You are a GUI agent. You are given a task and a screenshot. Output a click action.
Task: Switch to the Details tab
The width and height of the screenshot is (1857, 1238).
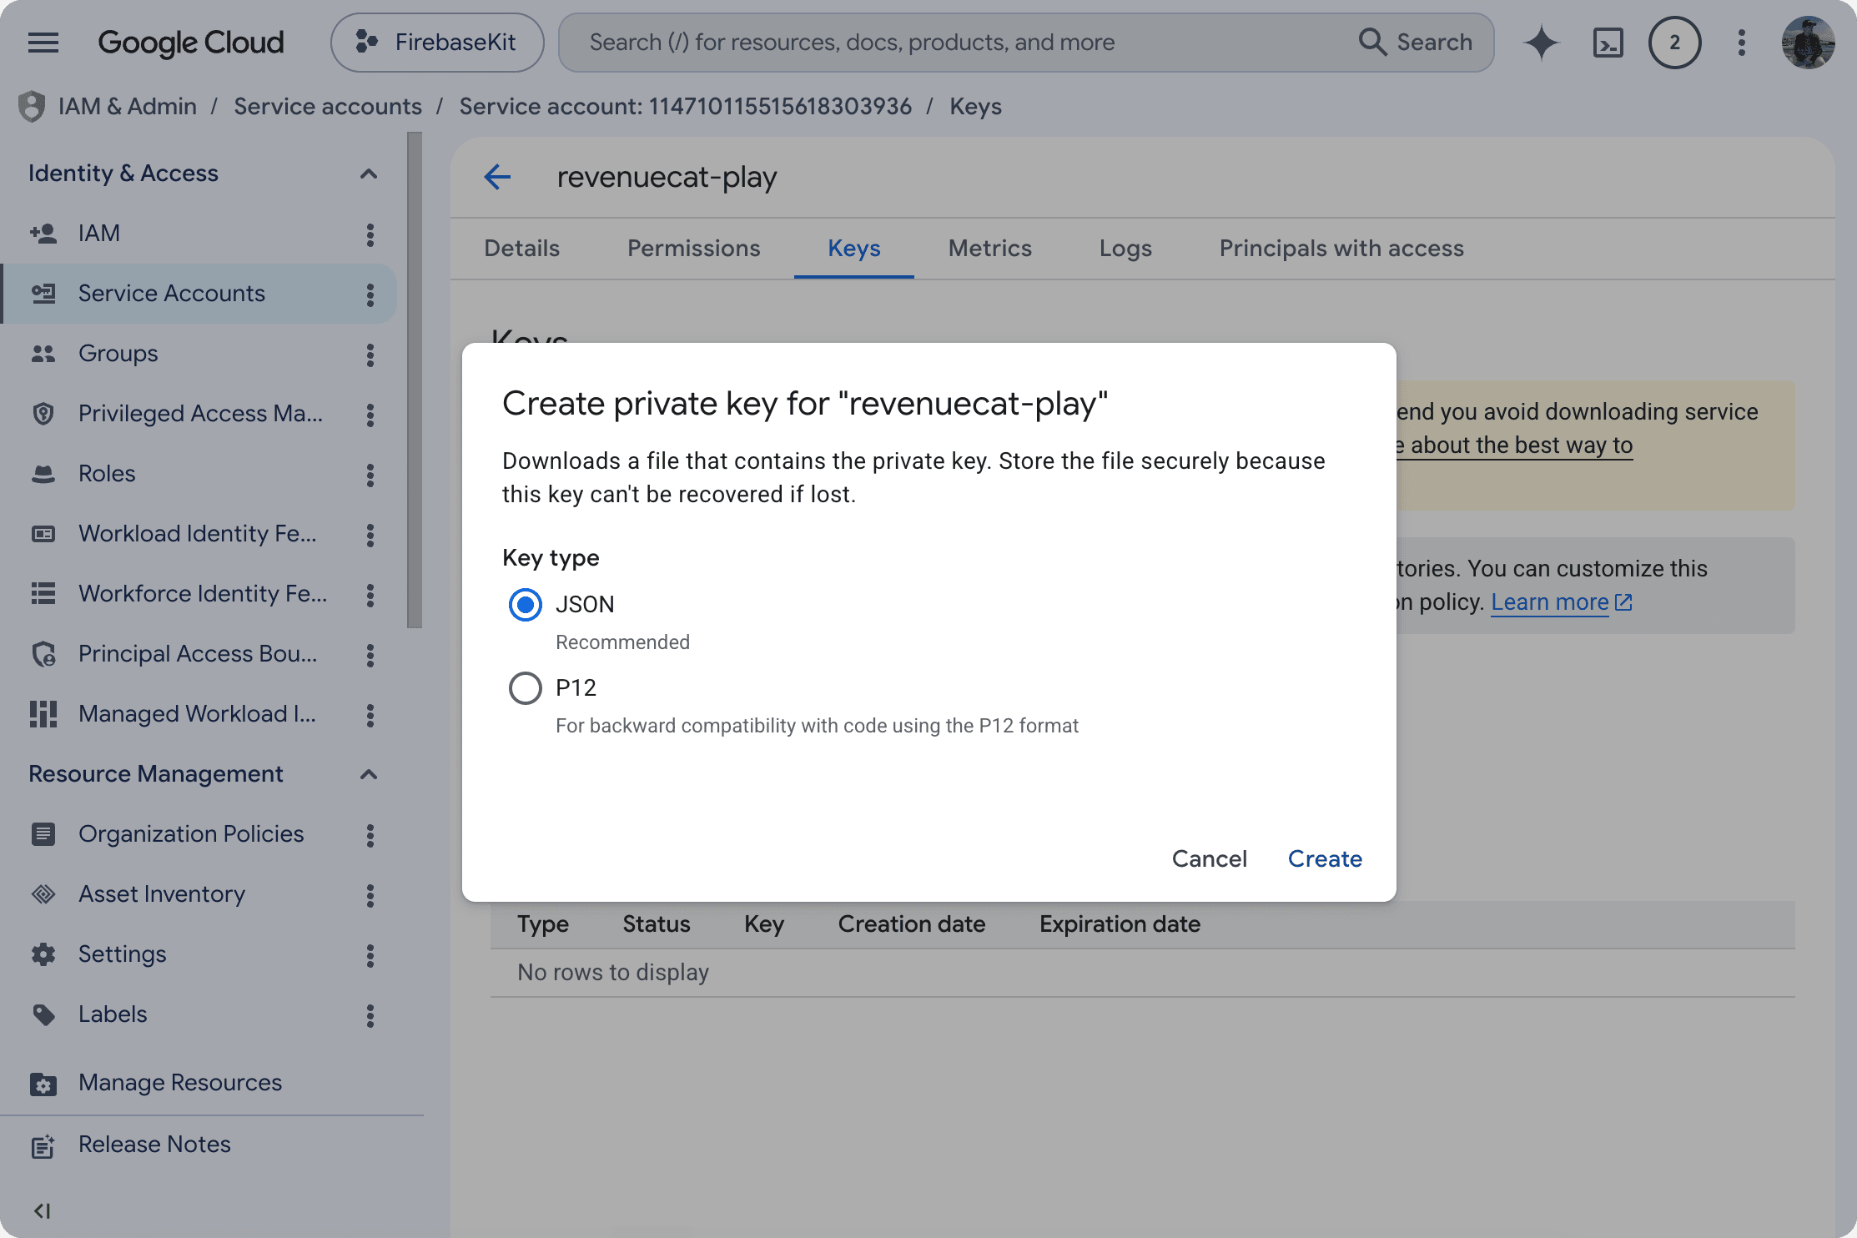(522, 249)
